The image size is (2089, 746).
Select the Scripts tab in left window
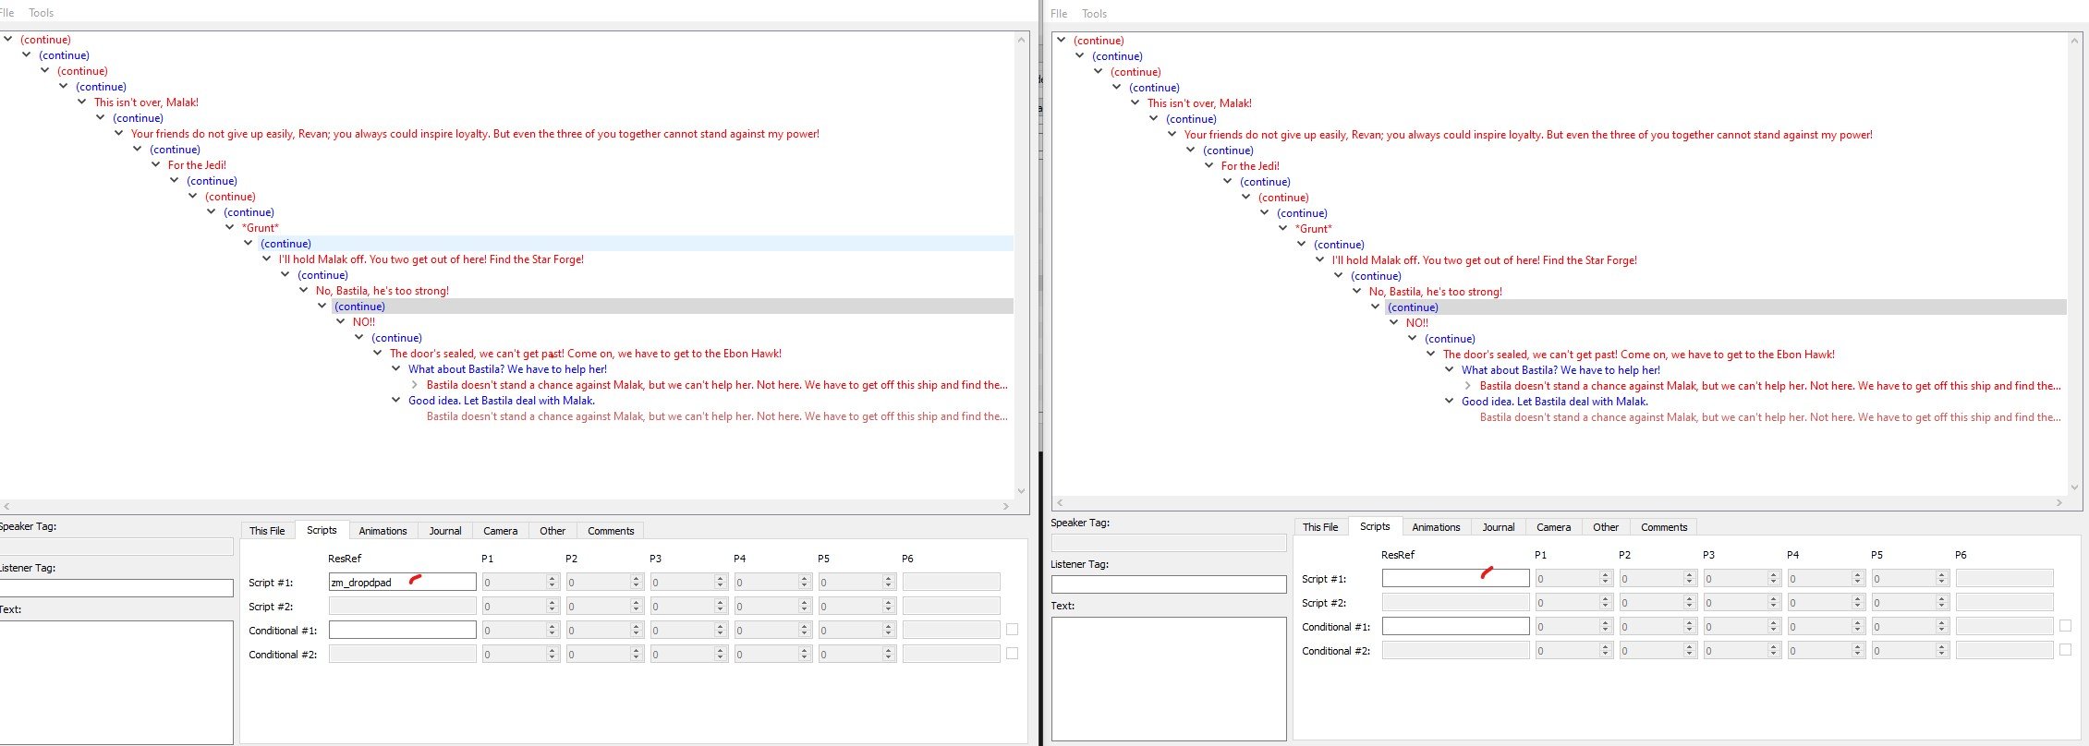pos(322,530)
